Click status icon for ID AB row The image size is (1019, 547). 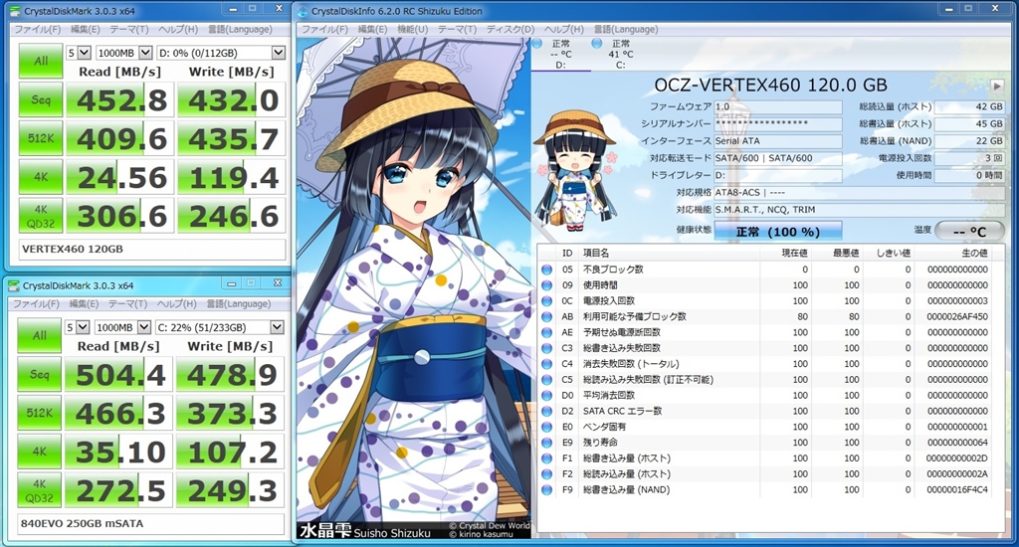546,316
